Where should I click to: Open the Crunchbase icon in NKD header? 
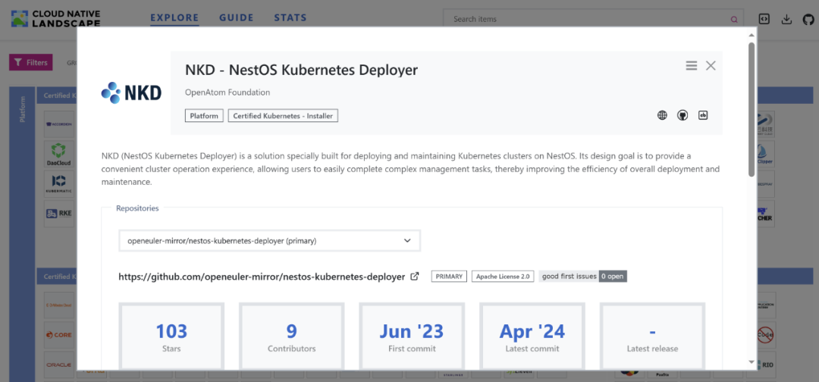point(703,115)
